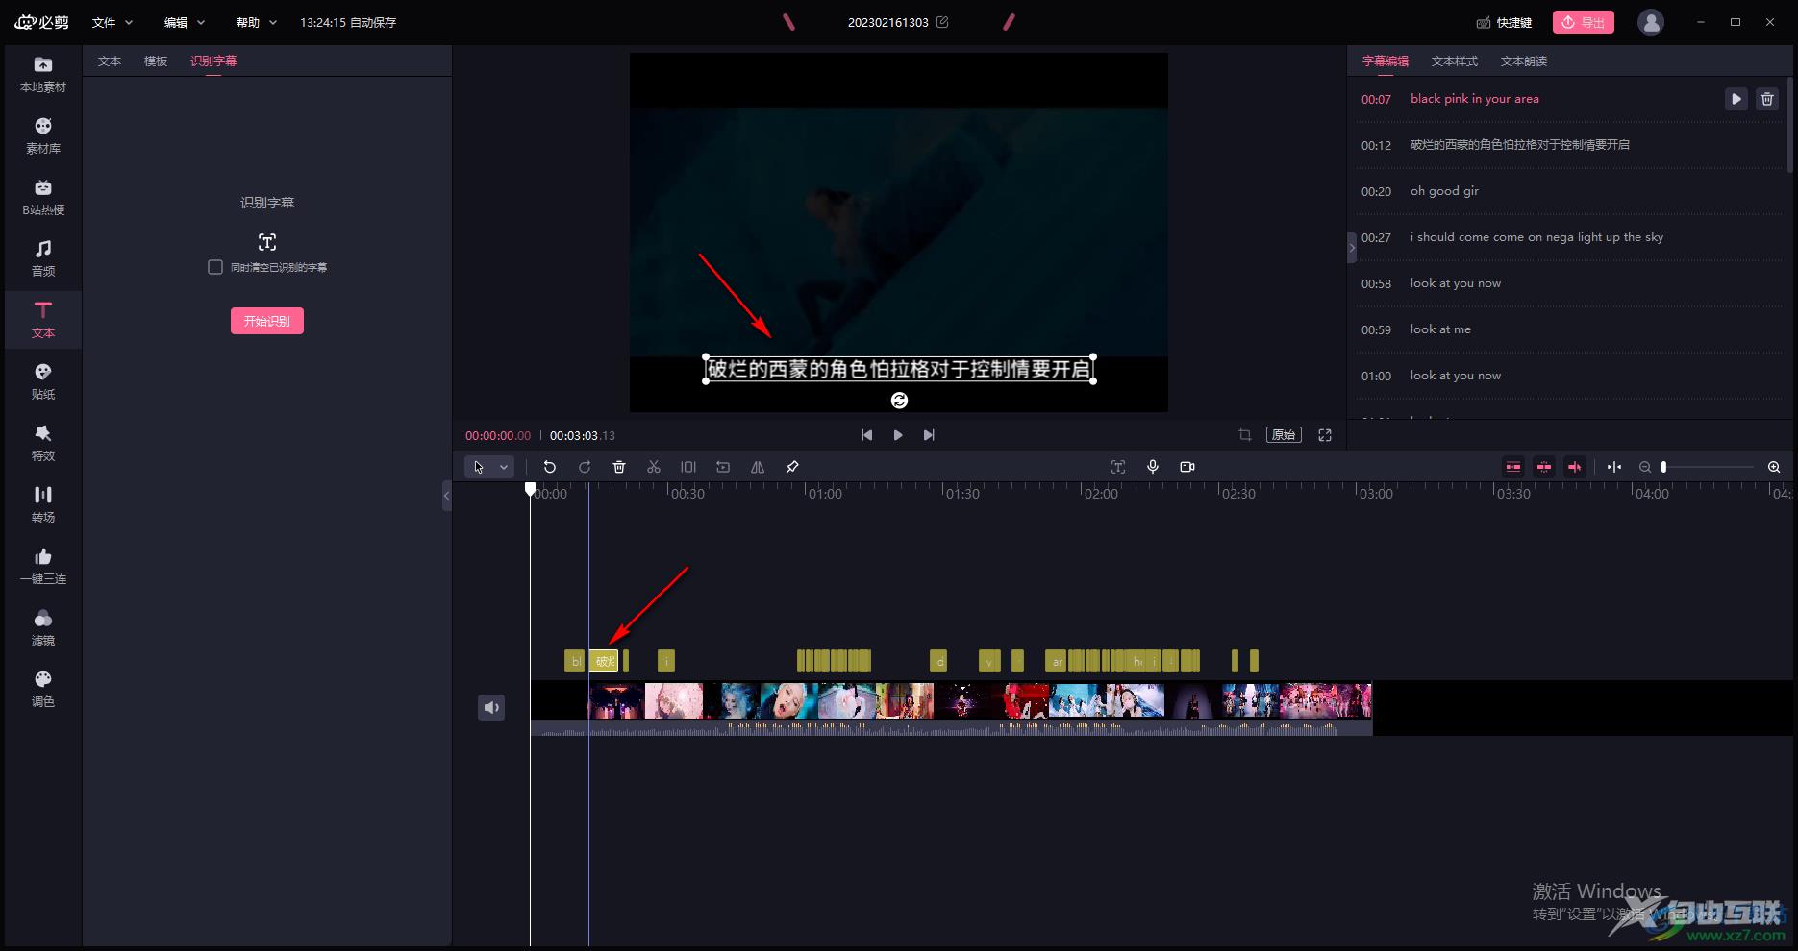Click the zoom out timeline magnifier
Viewport: 1798px width, 951px height.
(x=1645, y=467)
